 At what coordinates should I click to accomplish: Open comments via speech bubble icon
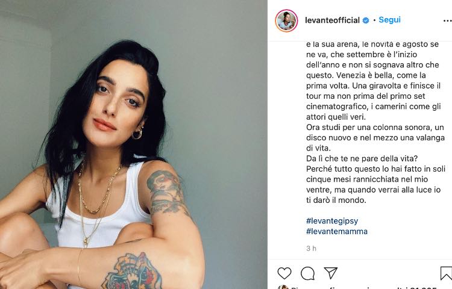[307, 273]
